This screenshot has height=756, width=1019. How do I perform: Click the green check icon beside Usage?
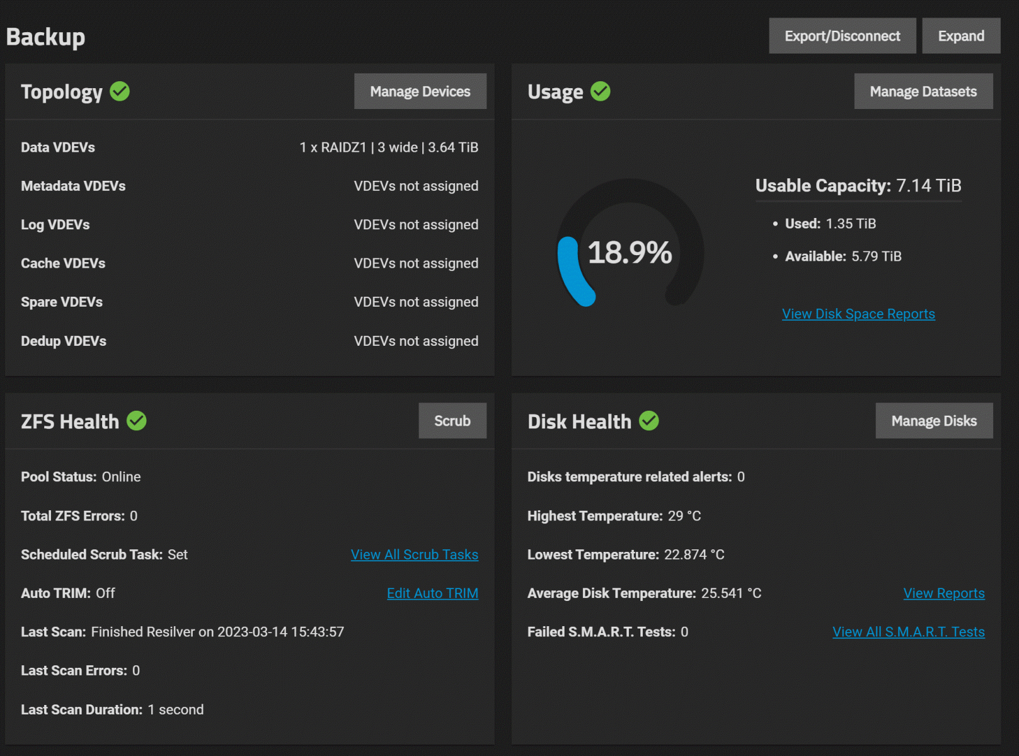[600, 91]
